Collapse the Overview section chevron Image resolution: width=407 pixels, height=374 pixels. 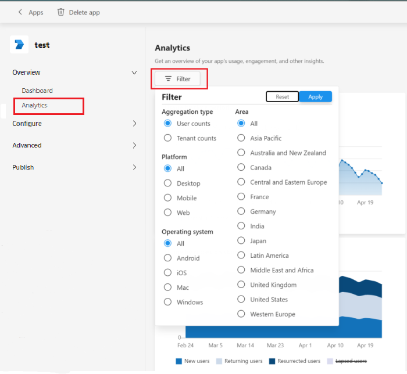134,73
